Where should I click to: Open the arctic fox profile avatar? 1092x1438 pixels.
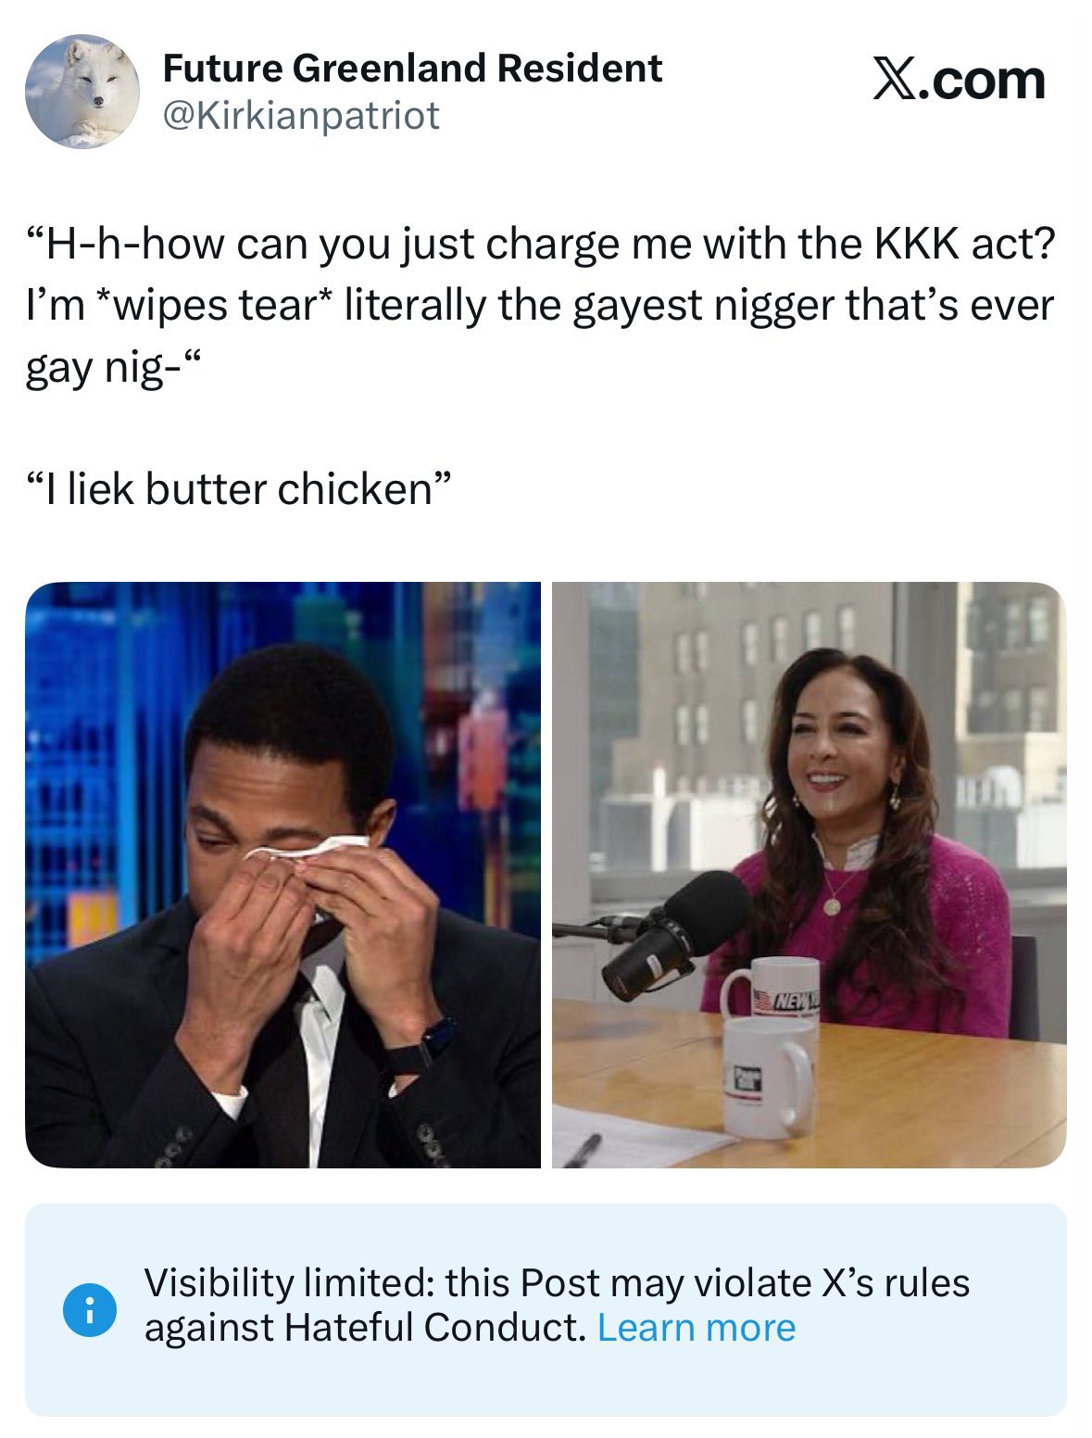pos(82,91)
